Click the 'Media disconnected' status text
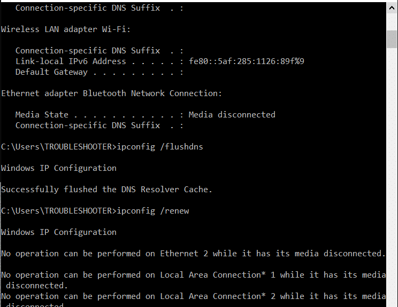This screenshot has width=398, height=307. coord(232,114)
